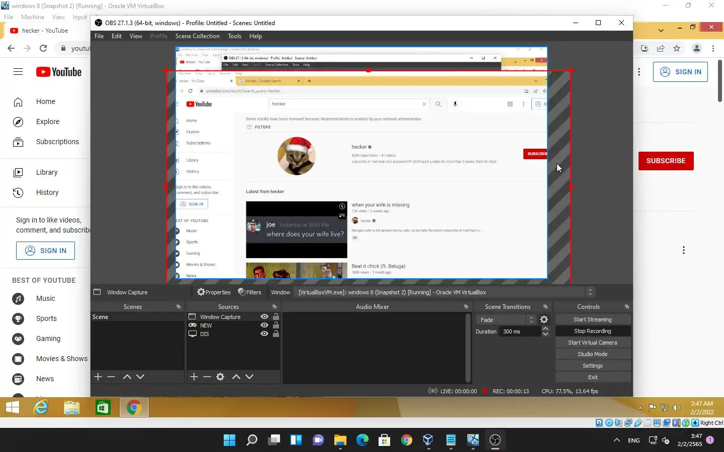This screenshot has width=724, height=452.
Task: Open the OBS View menu
Action: (136, 36)
